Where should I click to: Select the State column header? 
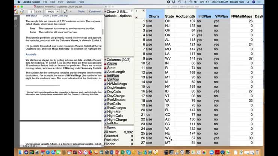[x=169, y=16]
